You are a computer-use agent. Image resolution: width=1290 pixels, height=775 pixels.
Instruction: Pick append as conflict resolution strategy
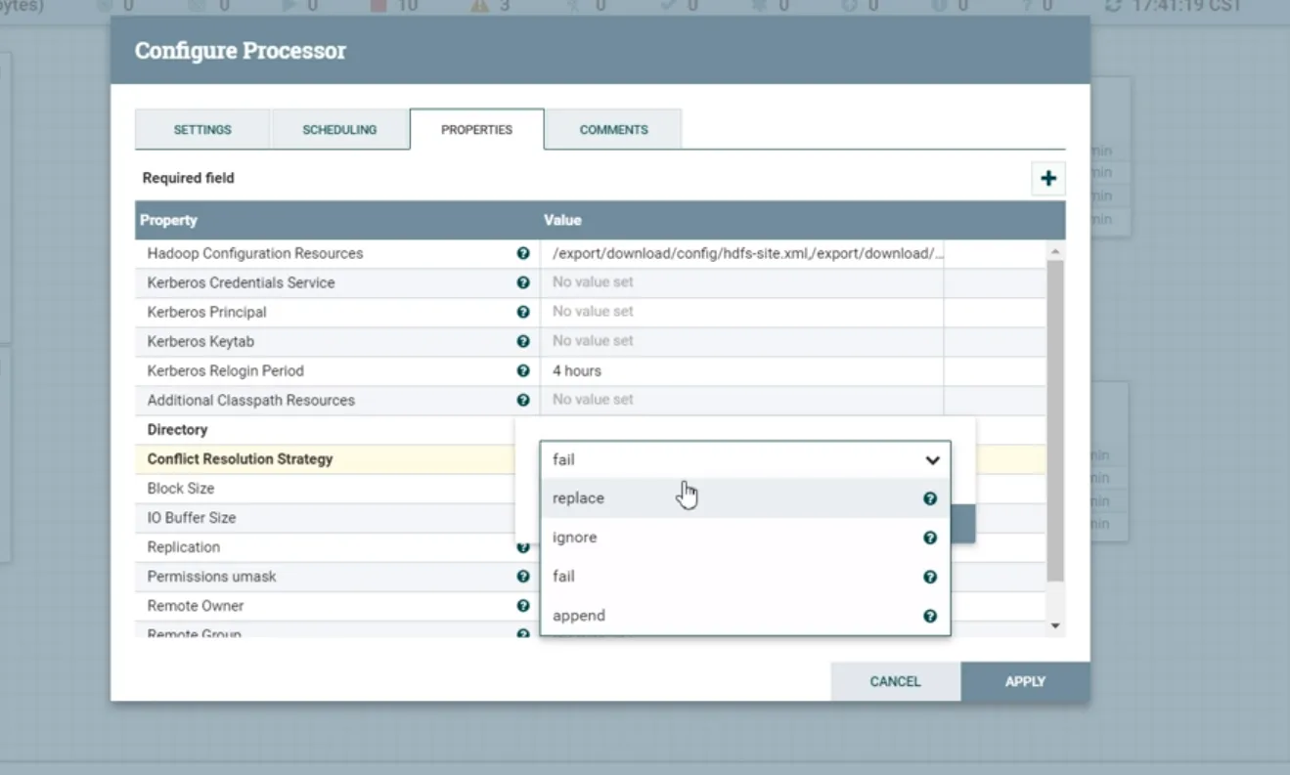click(578, 616)
